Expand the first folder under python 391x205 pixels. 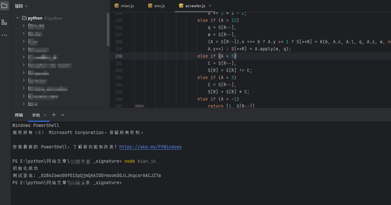23,25
